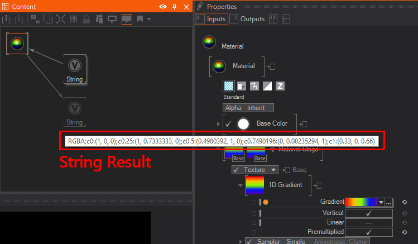Screen dimensions: 418x244
Task: Click the Z depth mode icon
Action: click(x=280, y=86)
